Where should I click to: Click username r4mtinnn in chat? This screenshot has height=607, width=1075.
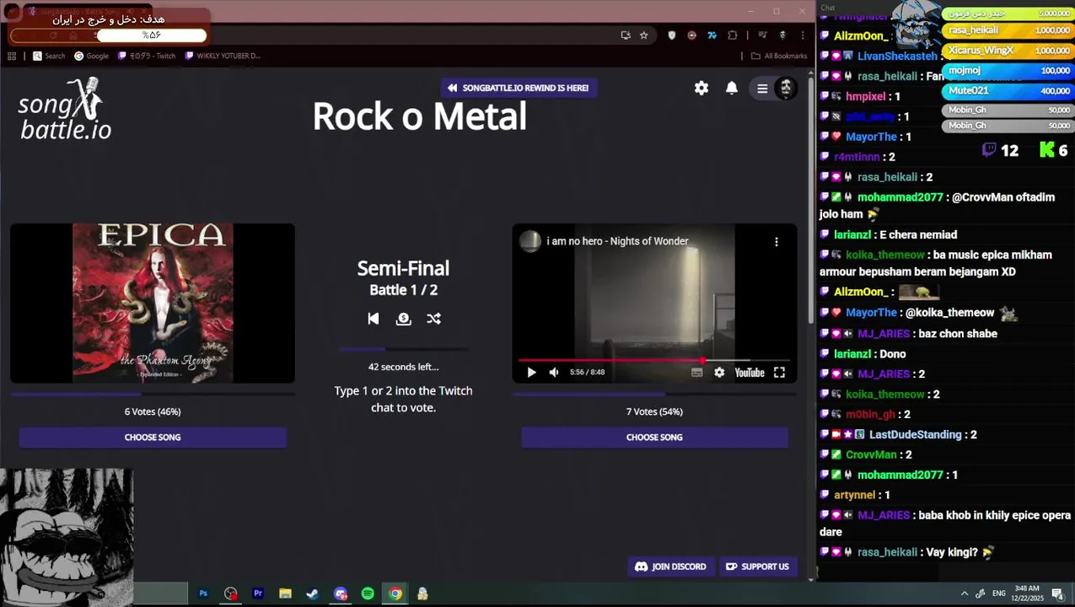(x=857, y=157)
